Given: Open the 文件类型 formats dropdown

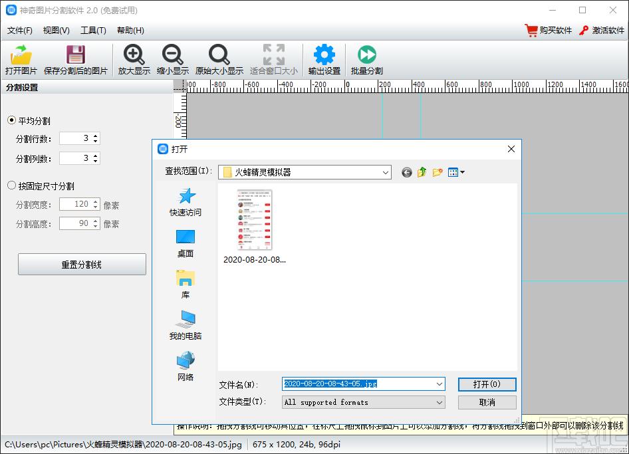Looking at the screenshot, I should 440,402.
